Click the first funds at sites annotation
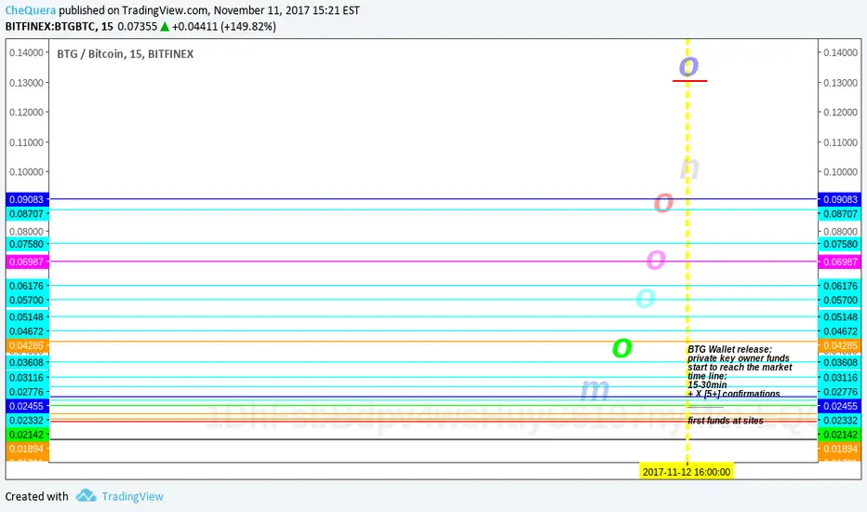Screen dimensions: 867x512 [x=726, y=421]
